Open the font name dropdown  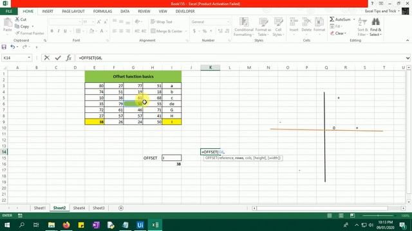(x=80, y=22)
